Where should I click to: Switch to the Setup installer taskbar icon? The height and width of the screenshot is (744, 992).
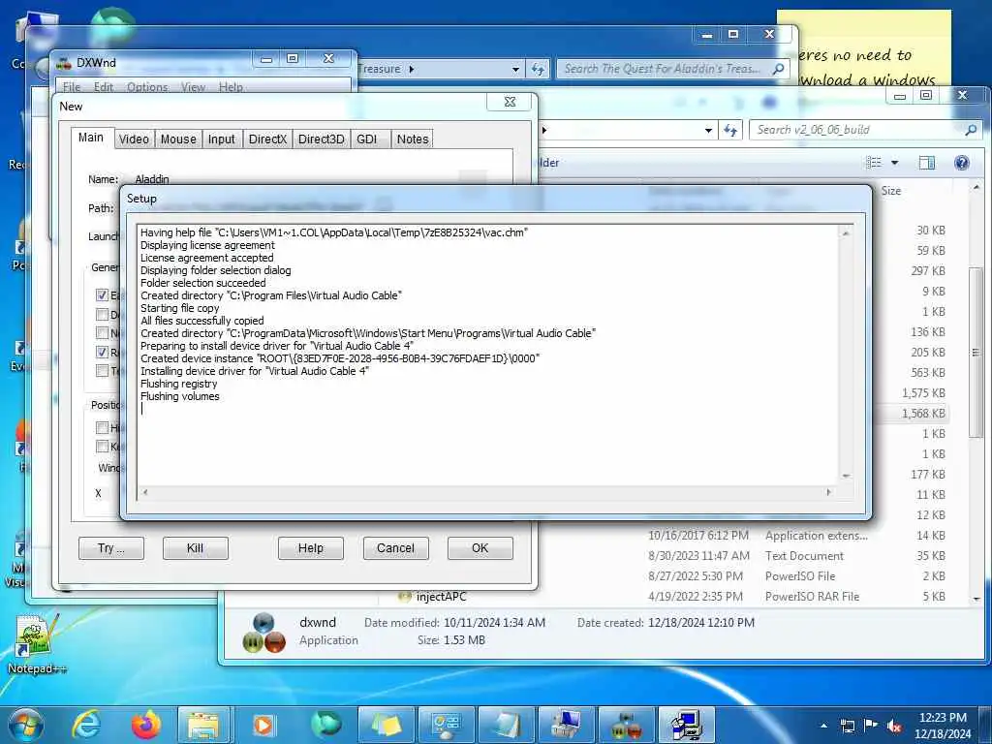[686, 725]
